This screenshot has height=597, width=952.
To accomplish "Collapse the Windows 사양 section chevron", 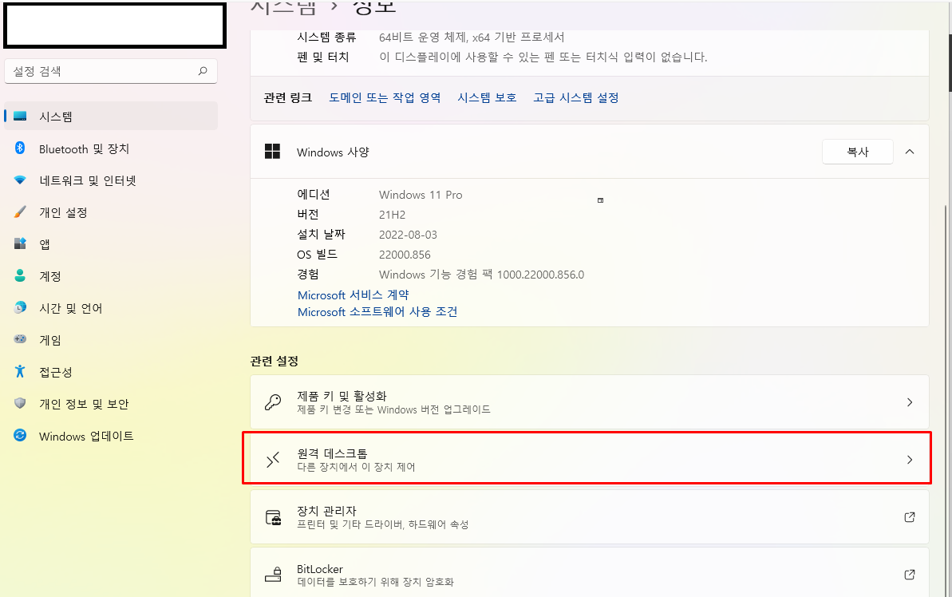I will pos(910,152).
